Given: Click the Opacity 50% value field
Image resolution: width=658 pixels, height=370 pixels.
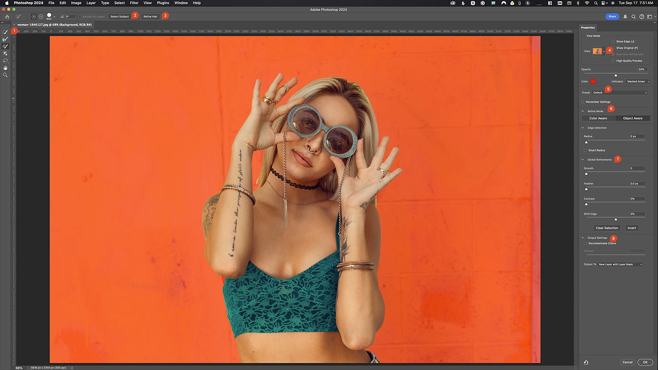Looking at the screenshot, I should coord(642,69).
